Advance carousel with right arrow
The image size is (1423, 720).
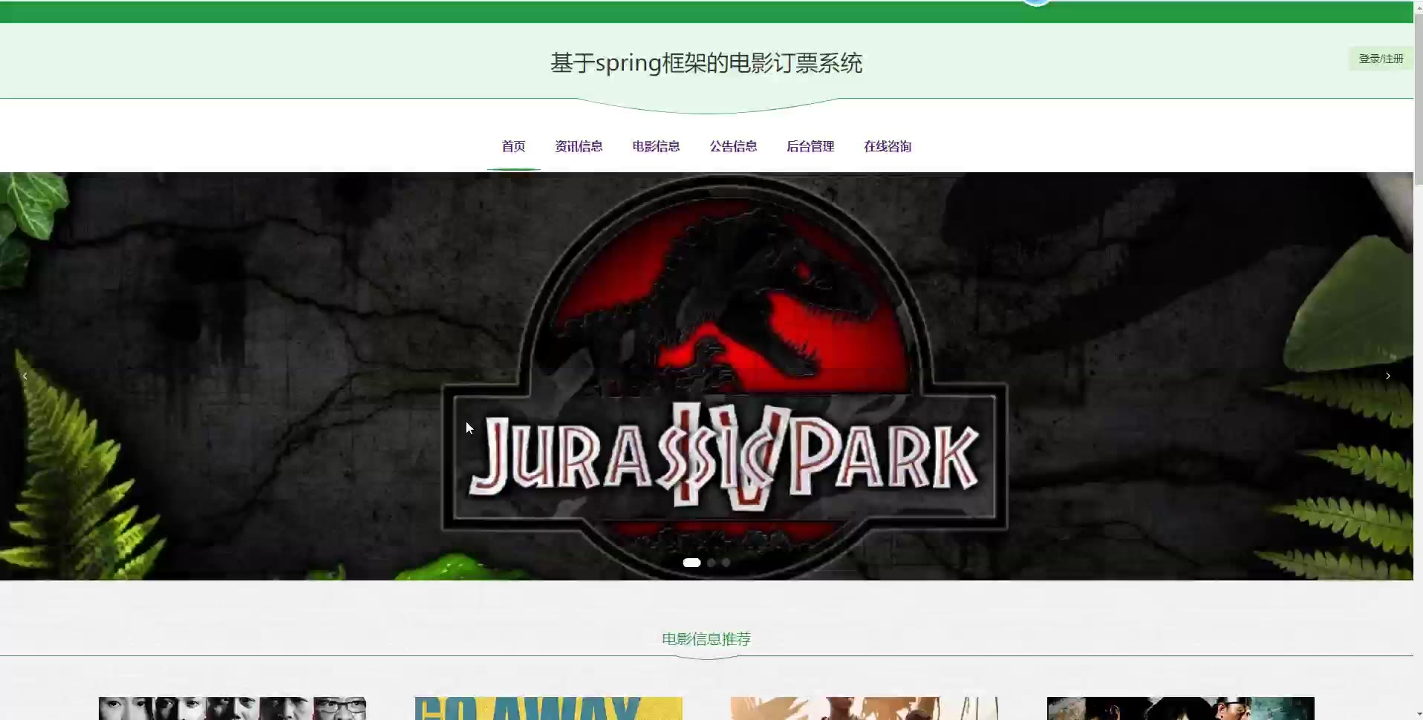[x=1387, y=376]
